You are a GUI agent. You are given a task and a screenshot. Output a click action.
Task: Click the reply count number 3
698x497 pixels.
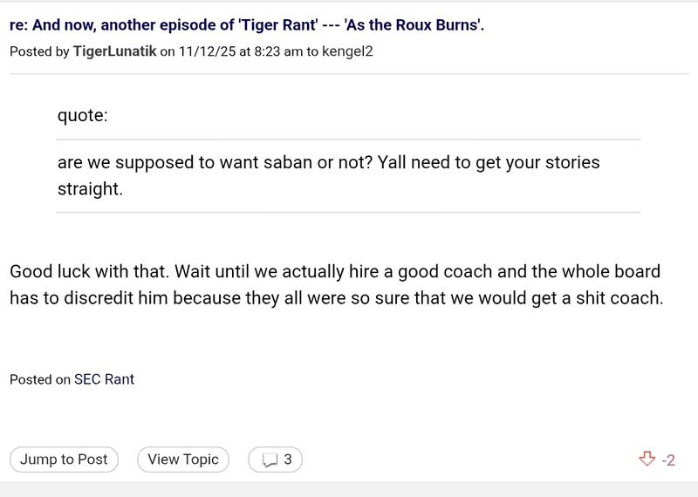click(x=288, y=460)
